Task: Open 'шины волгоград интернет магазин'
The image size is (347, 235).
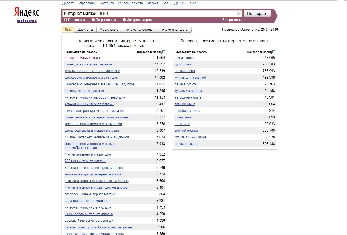Action: click(92, 131)
